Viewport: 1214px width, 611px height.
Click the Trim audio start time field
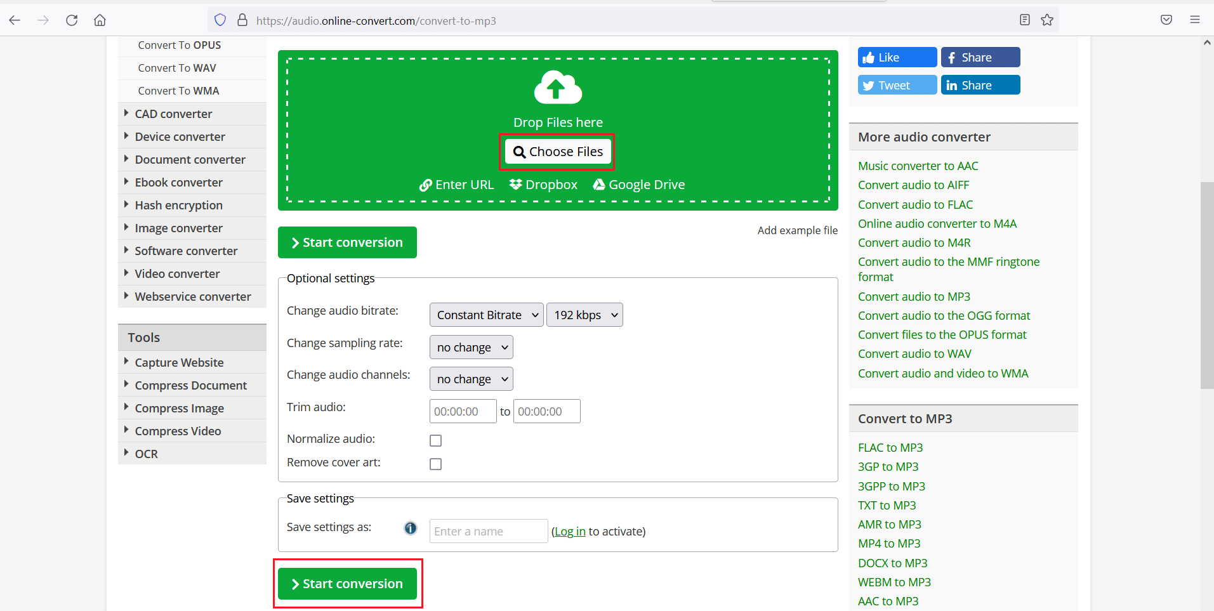click(x=463, y=411)
